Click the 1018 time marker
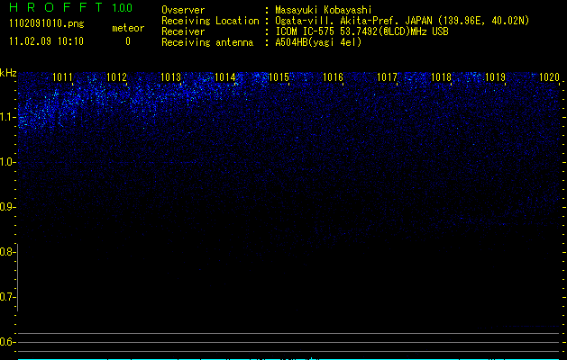Image resolution: width=567 pixels, height=360 pixels. tap(442, 77)
